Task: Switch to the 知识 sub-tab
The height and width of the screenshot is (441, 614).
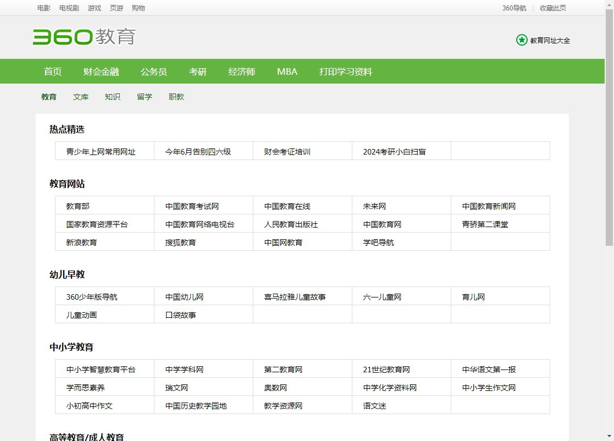Action: 112,97
